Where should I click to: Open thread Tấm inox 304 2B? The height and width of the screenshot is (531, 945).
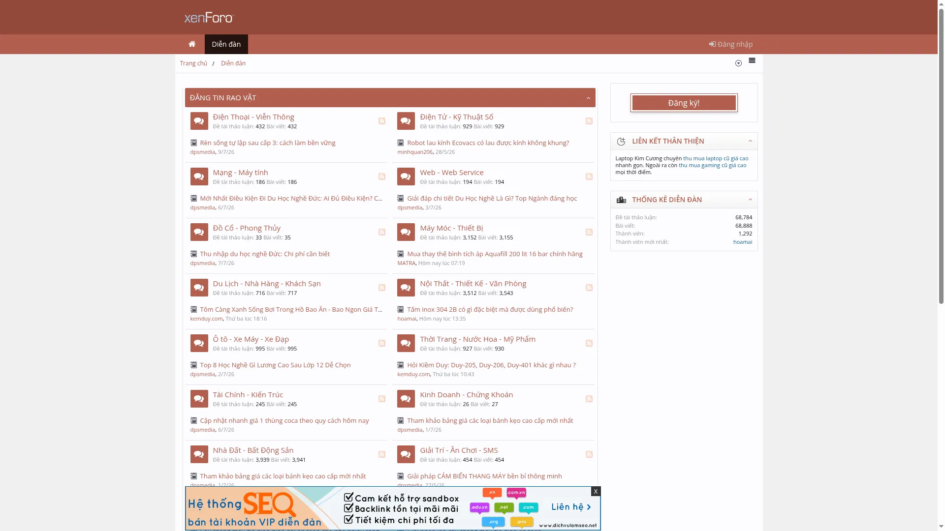[490, 310]
